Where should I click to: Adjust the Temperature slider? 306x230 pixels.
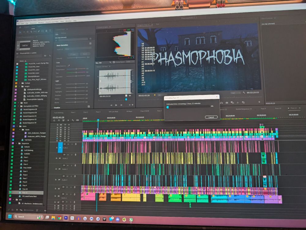[76, 69]
